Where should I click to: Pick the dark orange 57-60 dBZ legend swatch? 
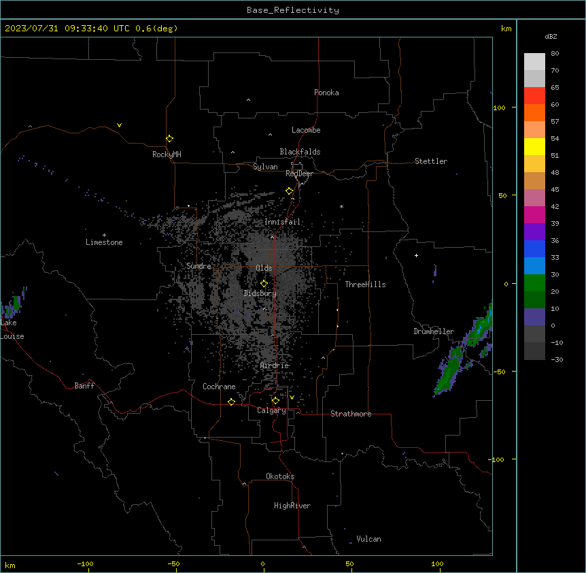click(534, 112)
